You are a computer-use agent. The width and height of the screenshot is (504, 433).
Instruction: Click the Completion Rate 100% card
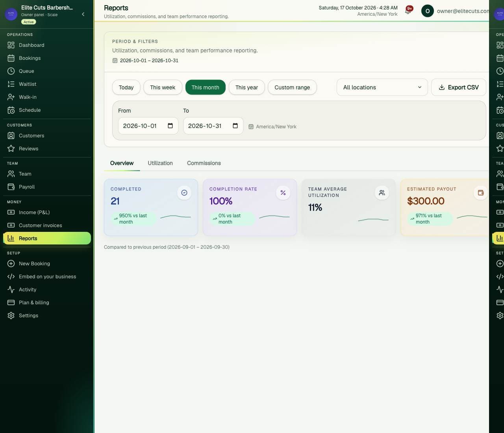(x=250, y=207)
